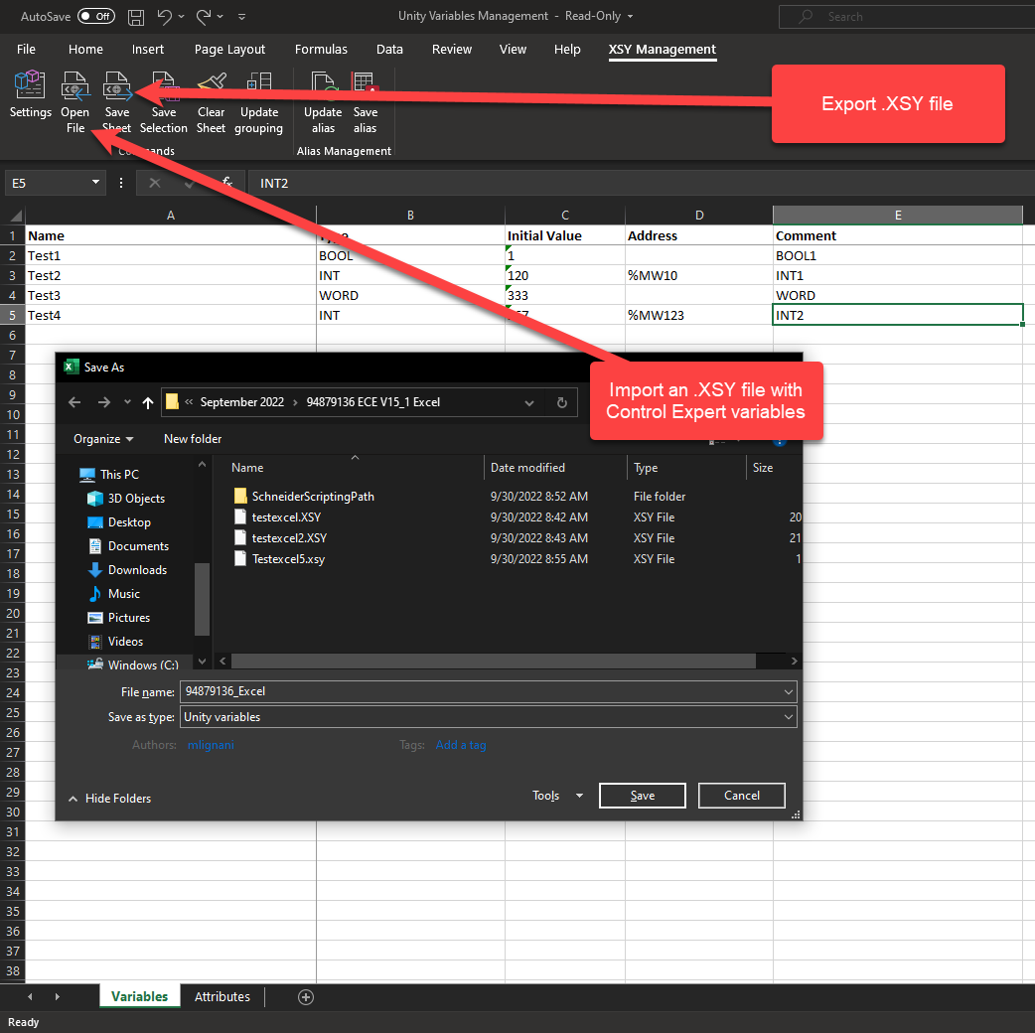Click the Clear Sheet command
Screen dimensions: 1035x1033
tap(212, 102)
